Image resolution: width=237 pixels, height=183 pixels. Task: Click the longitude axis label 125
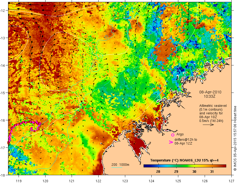click(x=178, y=181)
